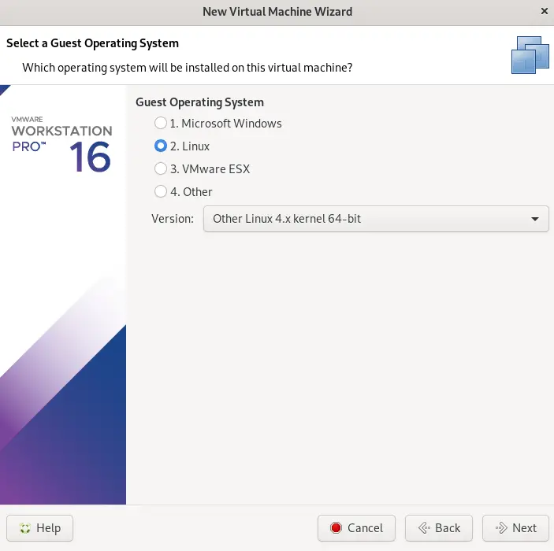This screenshot has height=551, width=554.
Task: Cancel the New Virtual Machine Wizard
Action: tap(356, 528)
